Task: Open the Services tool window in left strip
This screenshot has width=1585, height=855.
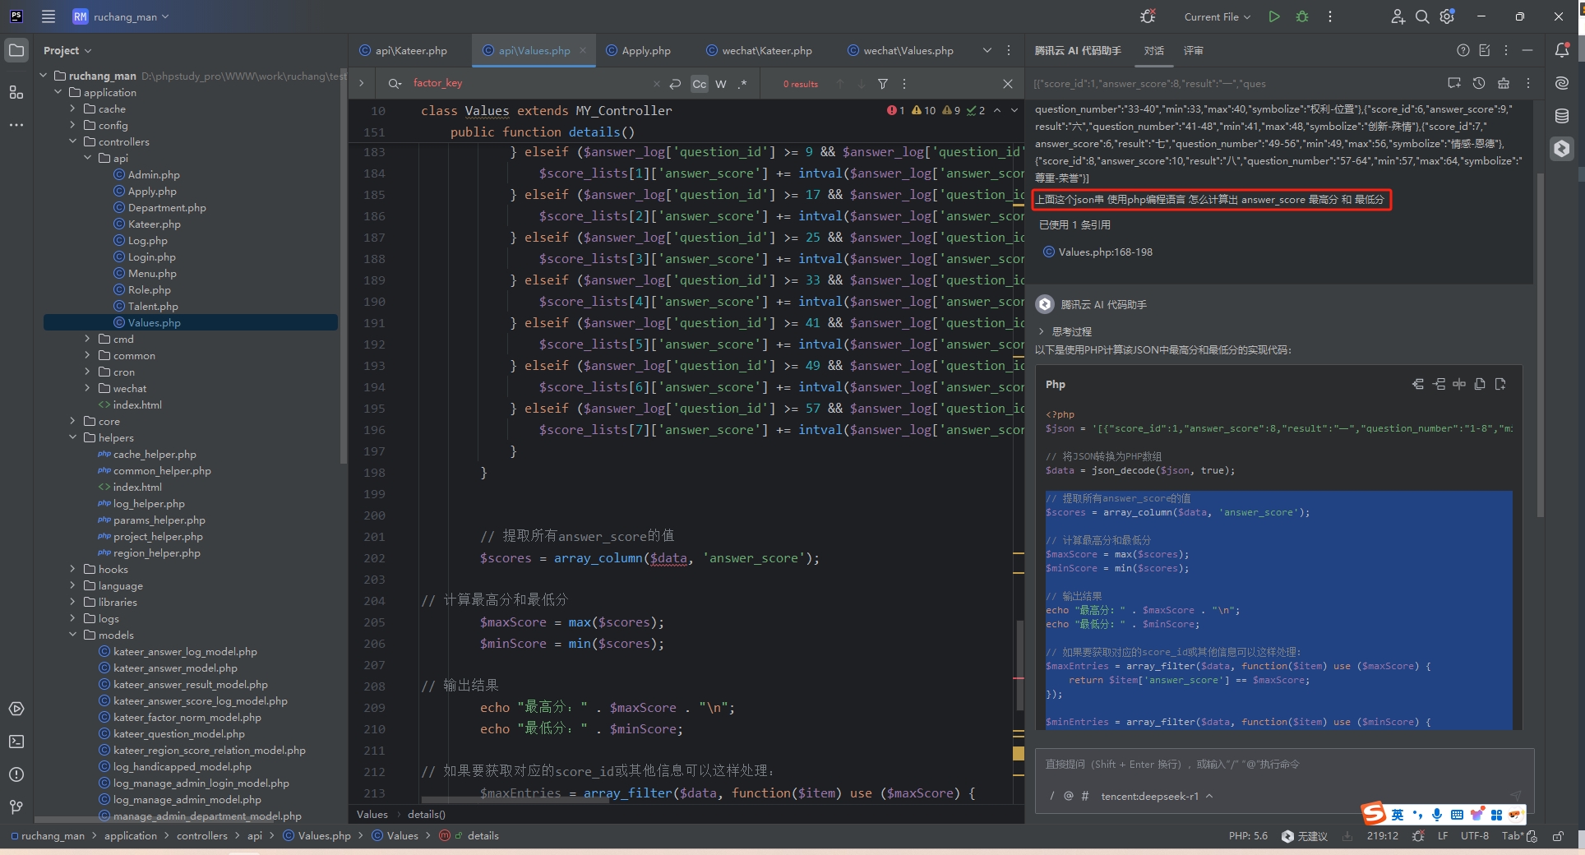Action: pos(16,709)
